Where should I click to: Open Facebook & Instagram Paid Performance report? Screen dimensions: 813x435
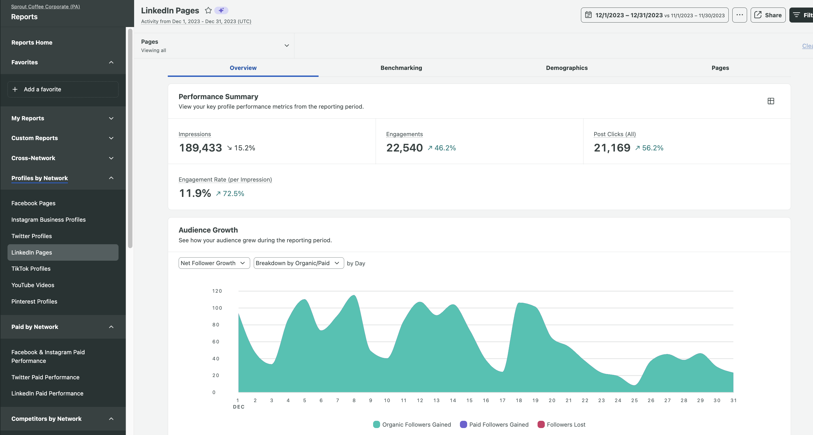click(48, 356)
